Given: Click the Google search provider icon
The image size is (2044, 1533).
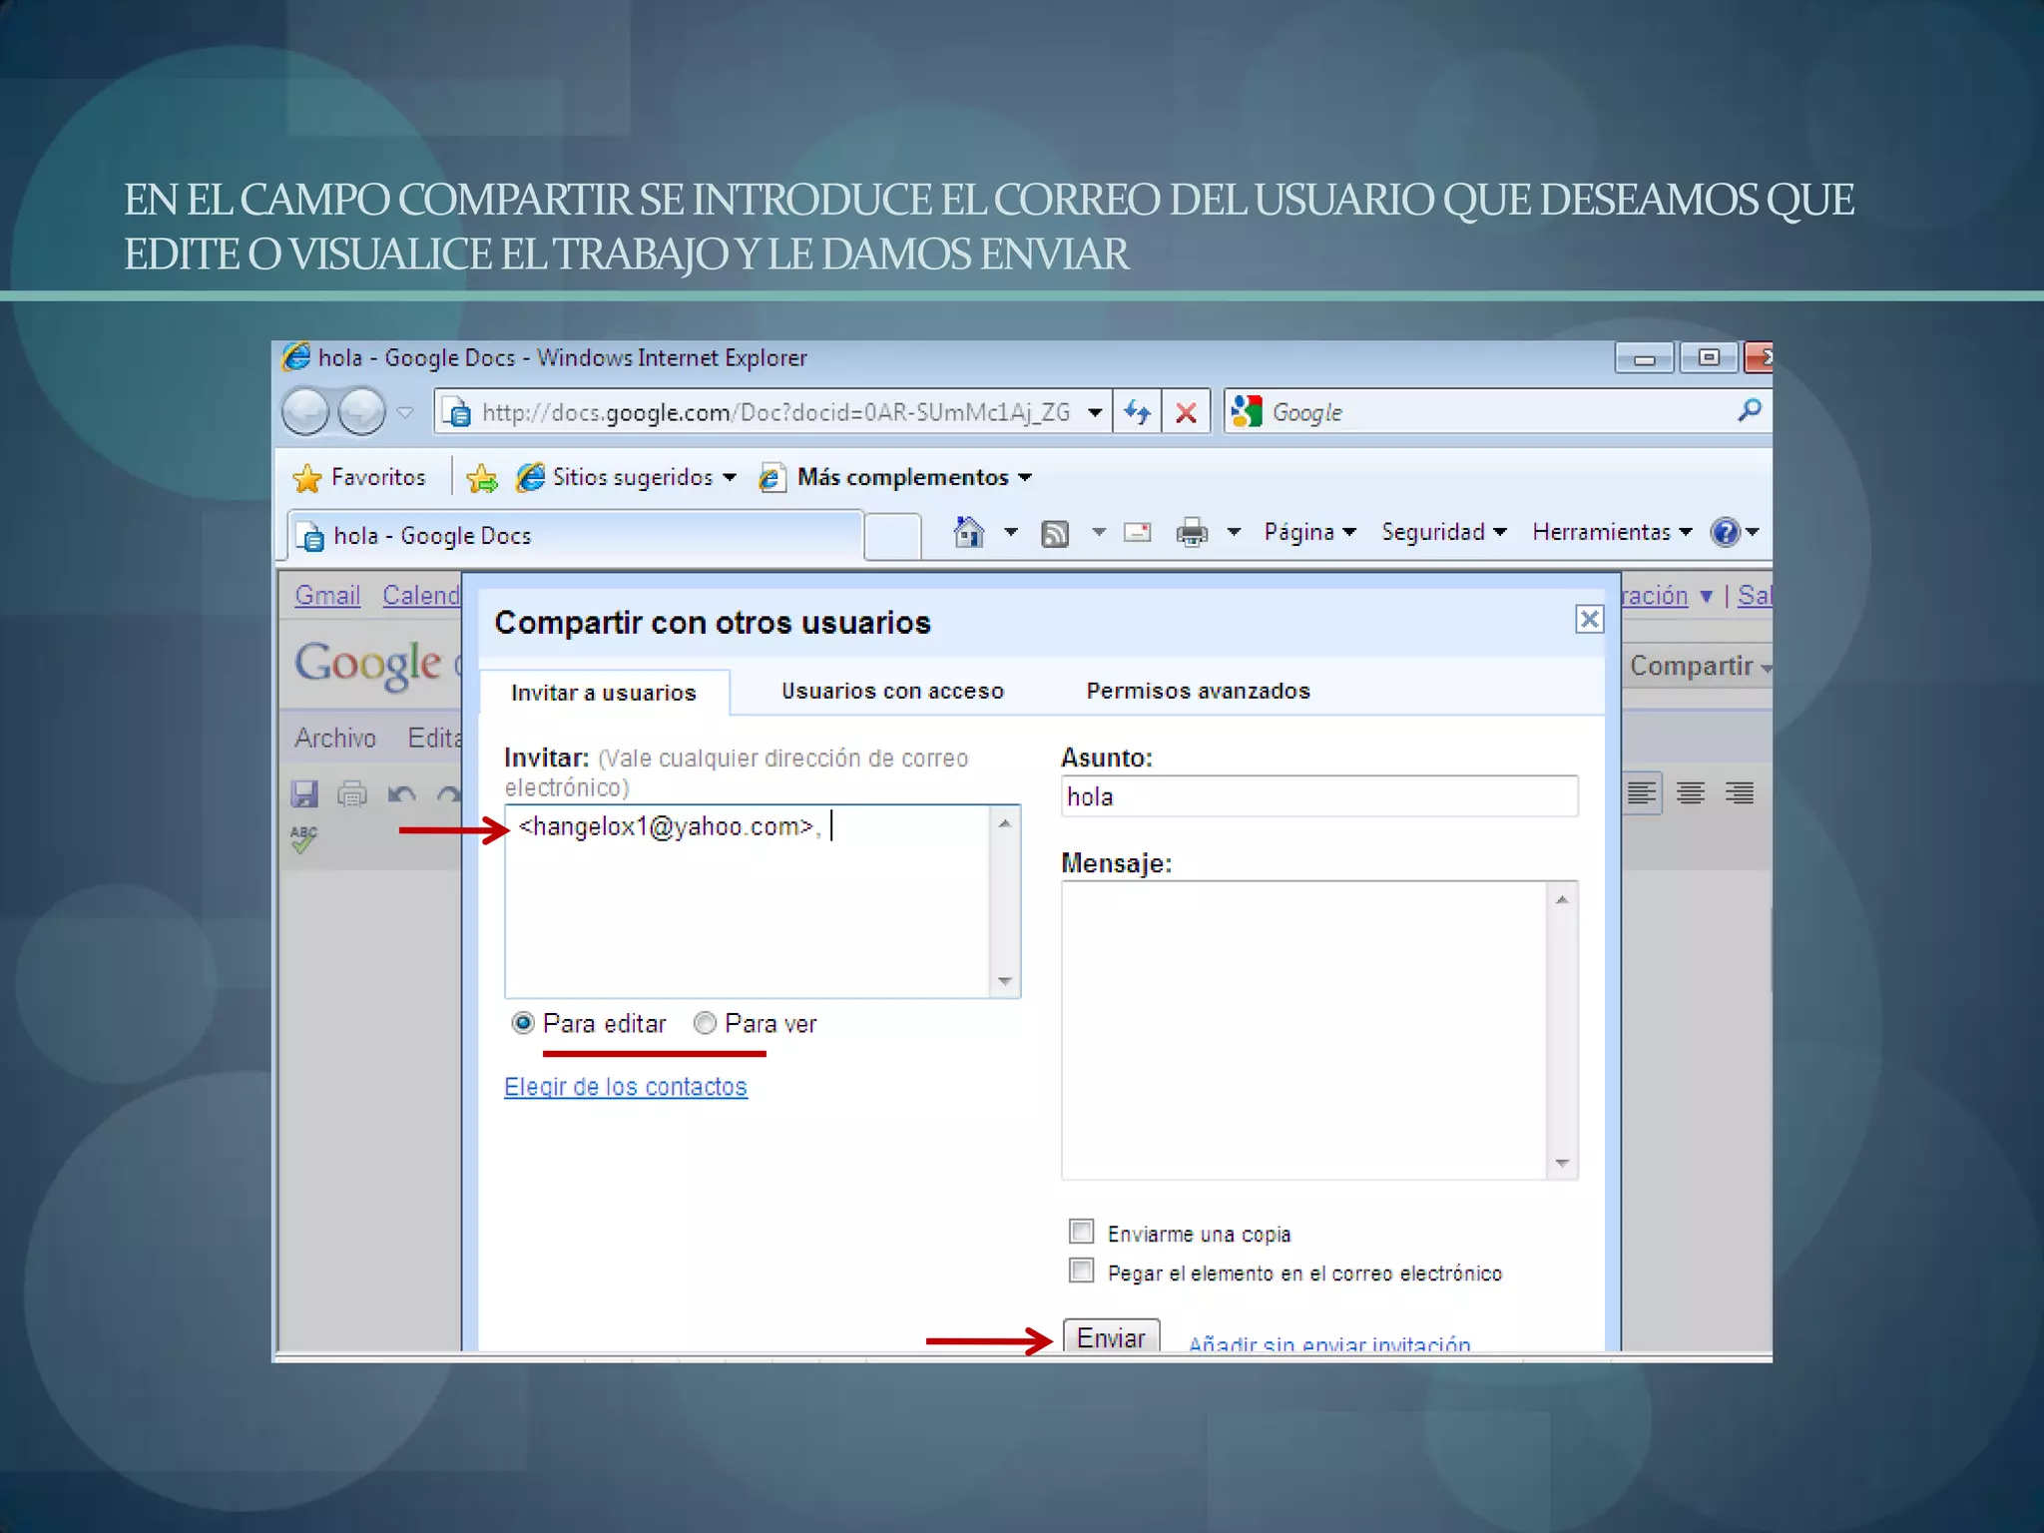Looking at the screenshot, I should click(x=1247, y=411).
